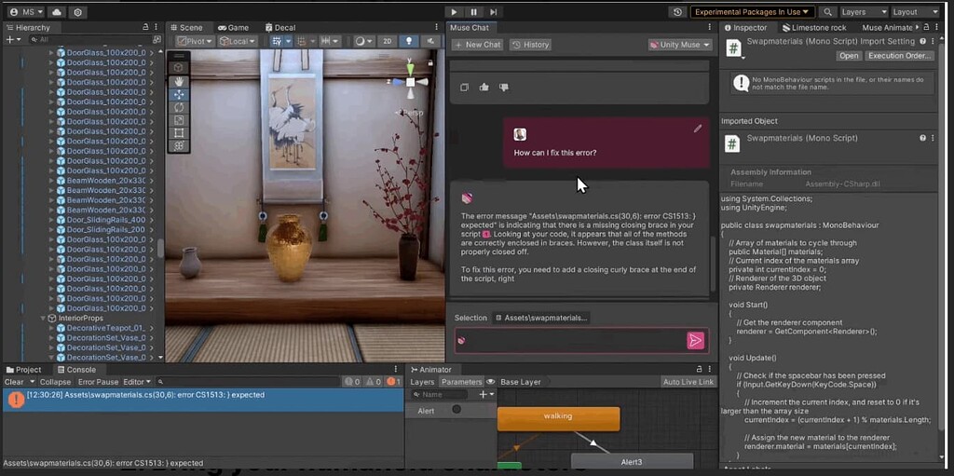Click the cube view options tool icon
954x476 pixels.
[178, 67]
